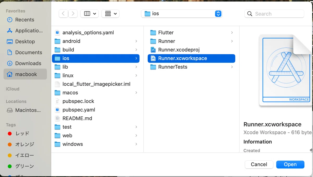Click the Downloads arrow icon
Screen dimensions: 313x177
[x=10, y=64]
